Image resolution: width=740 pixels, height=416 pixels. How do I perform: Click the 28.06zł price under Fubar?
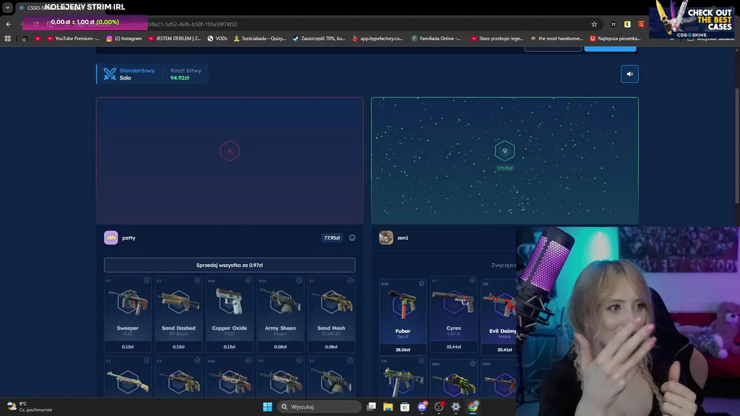coord(403,350)
